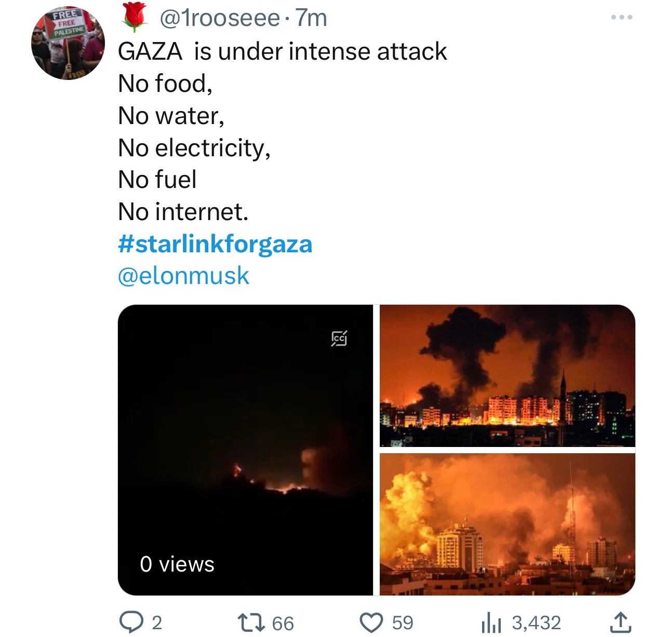Open the @elonmusk mention

coord(183,276)
